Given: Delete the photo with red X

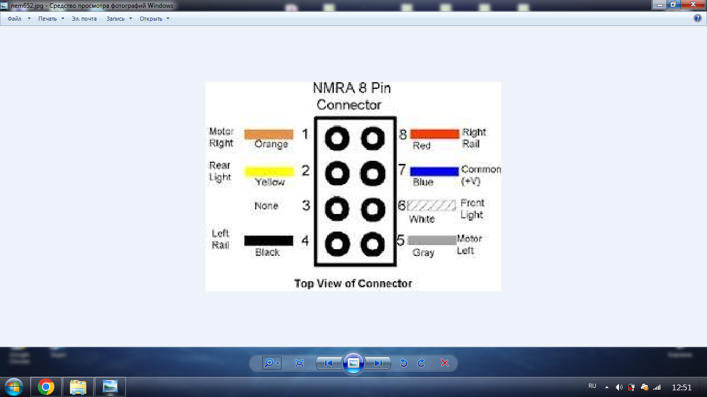Looking at the screenshot, I should [445, 363].
